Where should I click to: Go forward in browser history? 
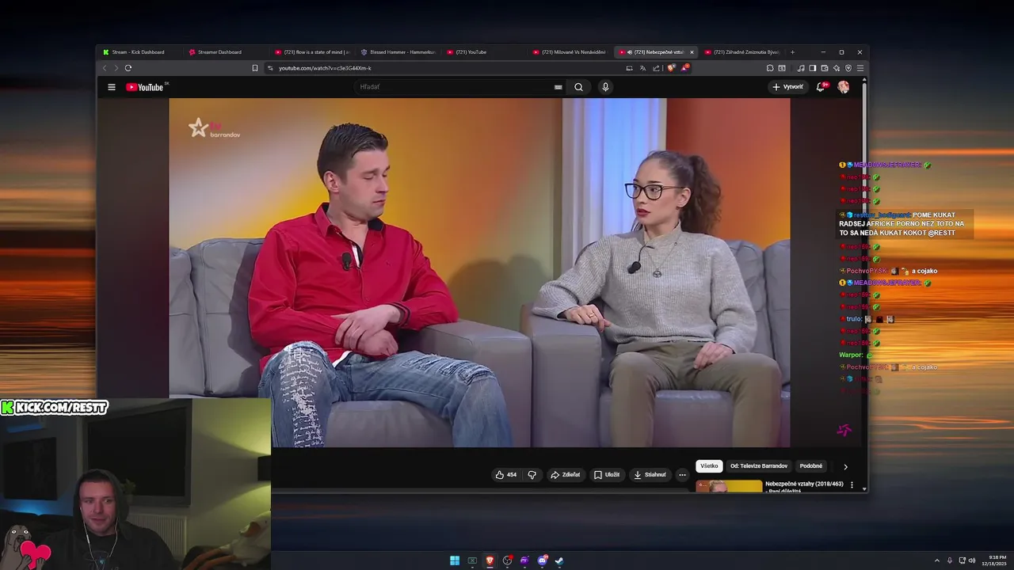coord(116,68)
